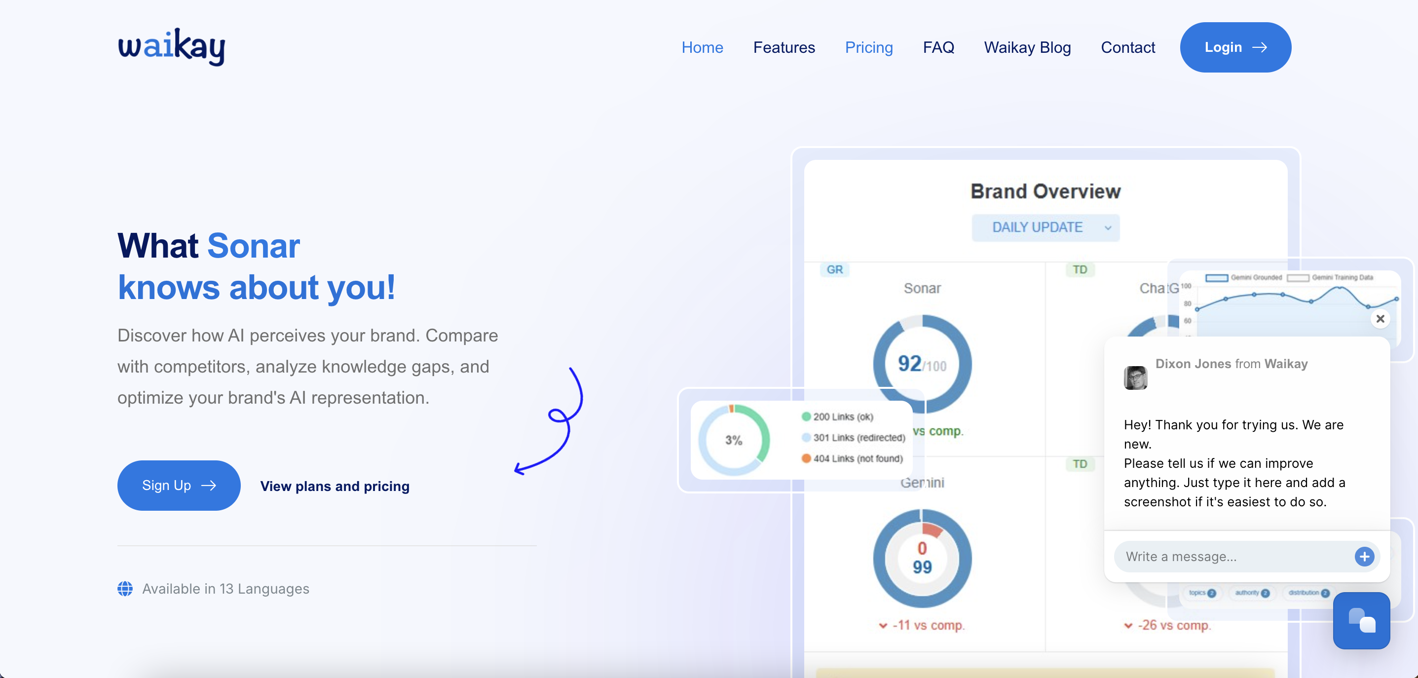Click the Sign Up button
The height and width of the screenshot is (678, 1418).
click(178, 486)
